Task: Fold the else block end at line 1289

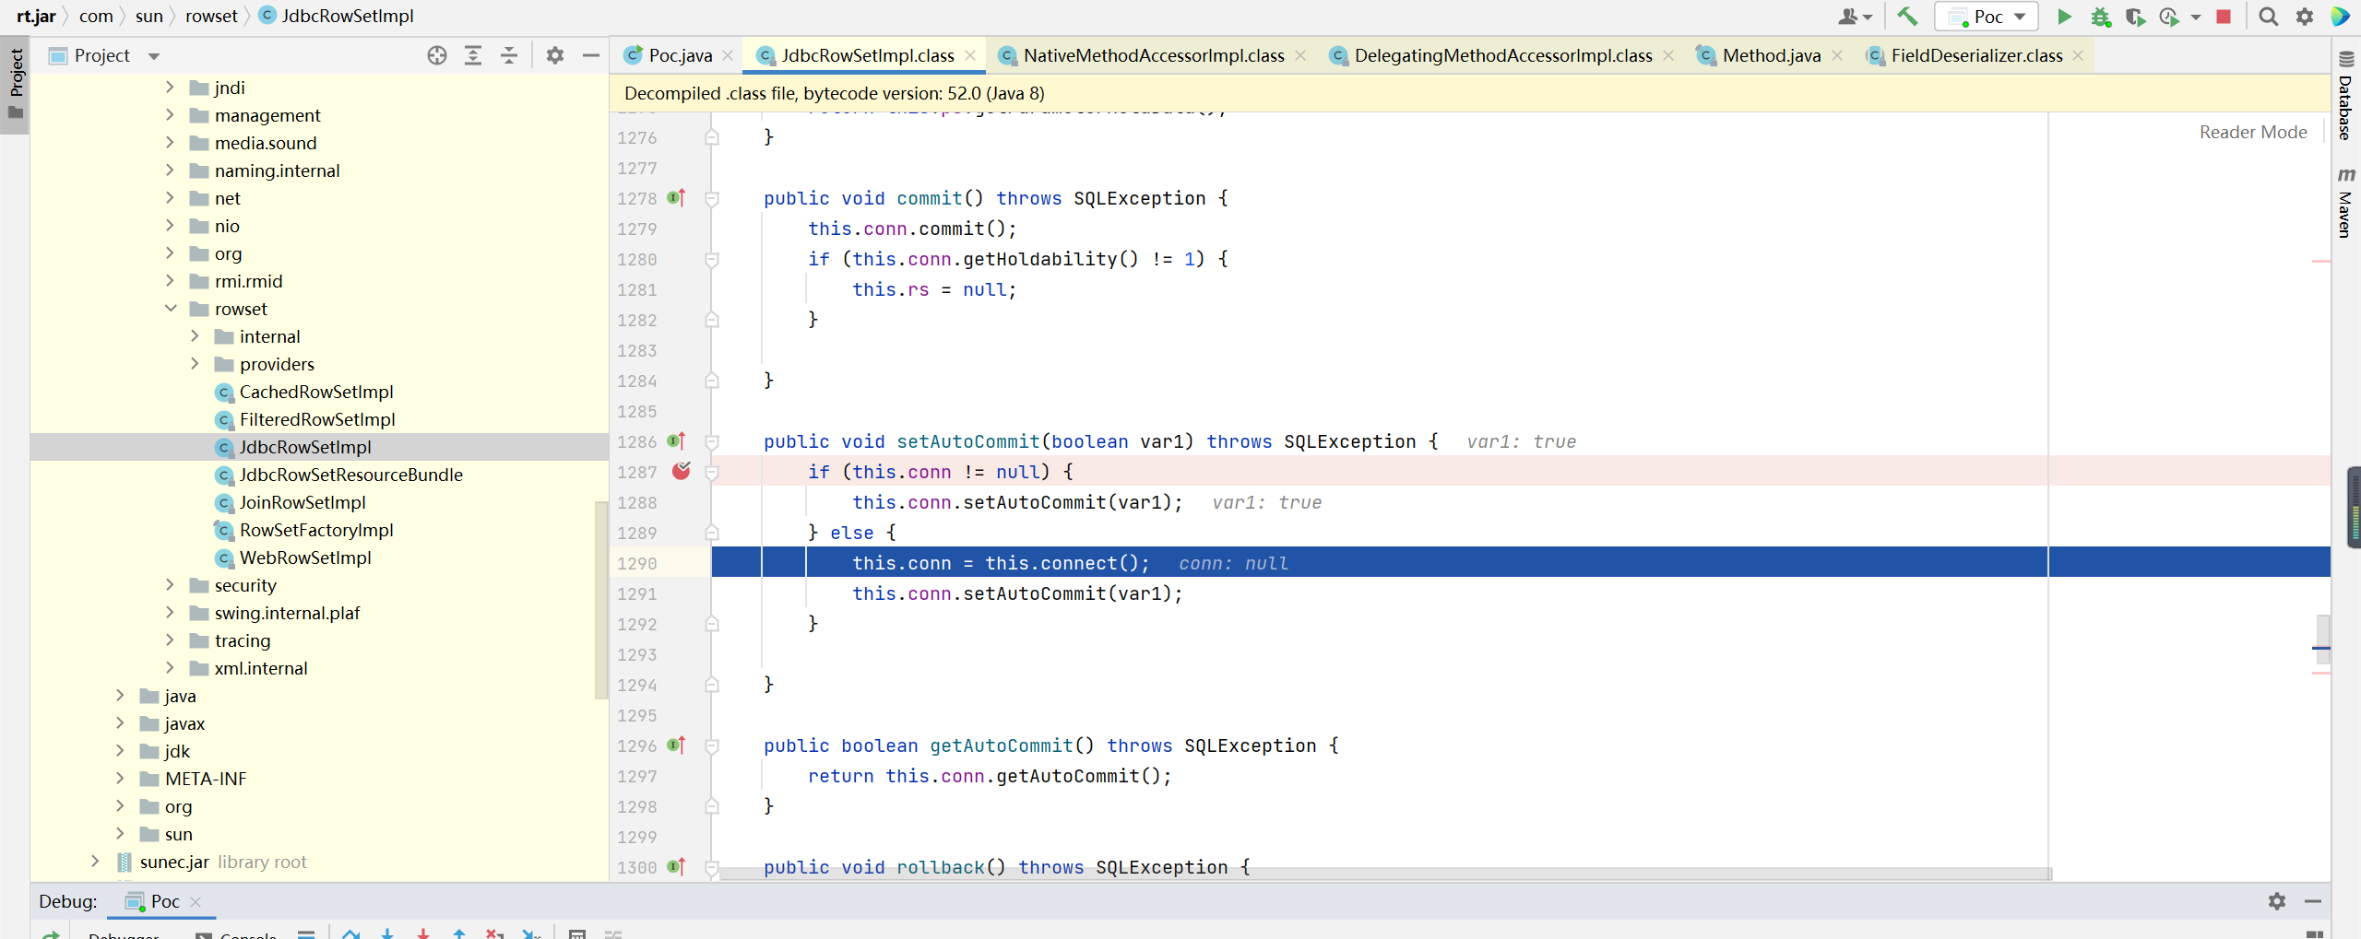Action: tap(712, 533)
